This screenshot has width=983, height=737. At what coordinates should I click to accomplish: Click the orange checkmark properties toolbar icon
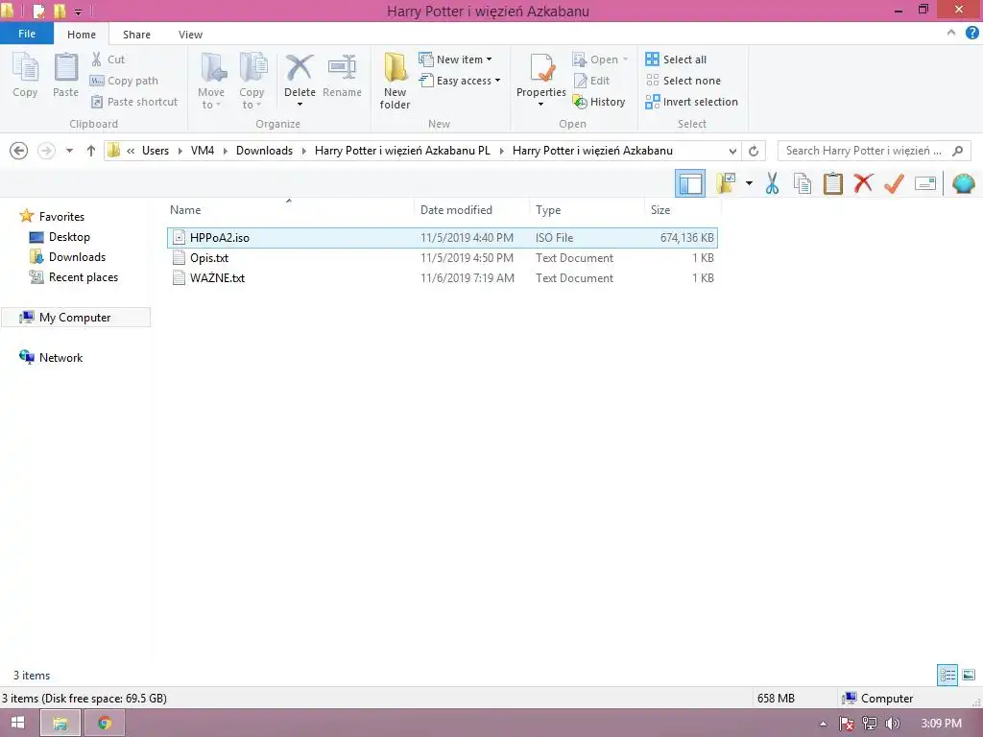pos(894,183)
